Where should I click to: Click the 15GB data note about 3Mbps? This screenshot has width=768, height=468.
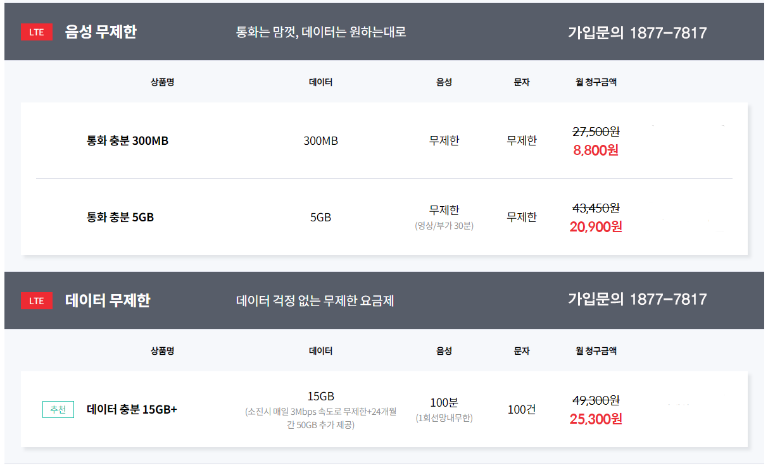click(321, 419)
